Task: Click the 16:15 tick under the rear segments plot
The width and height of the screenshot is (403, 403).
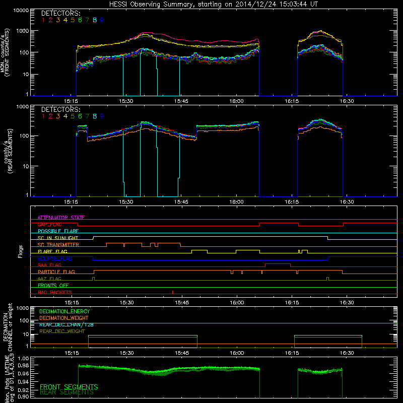Action: click(292, 202)
